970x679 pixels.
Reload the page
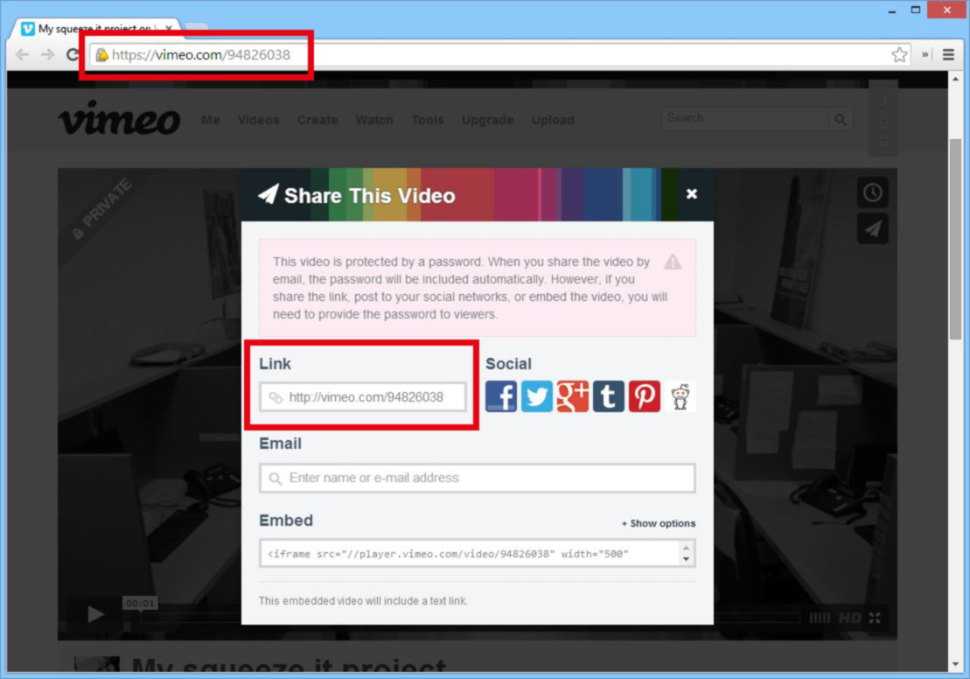tap(73, 54)
